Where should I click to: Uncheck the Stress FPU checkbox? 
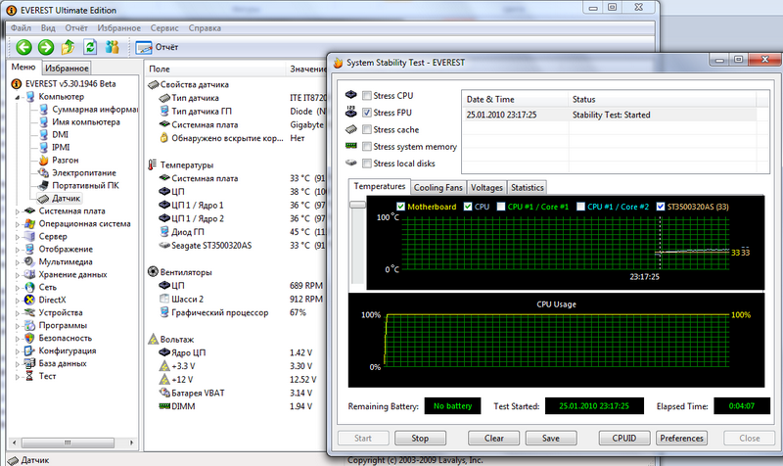[x=367, y=113]
